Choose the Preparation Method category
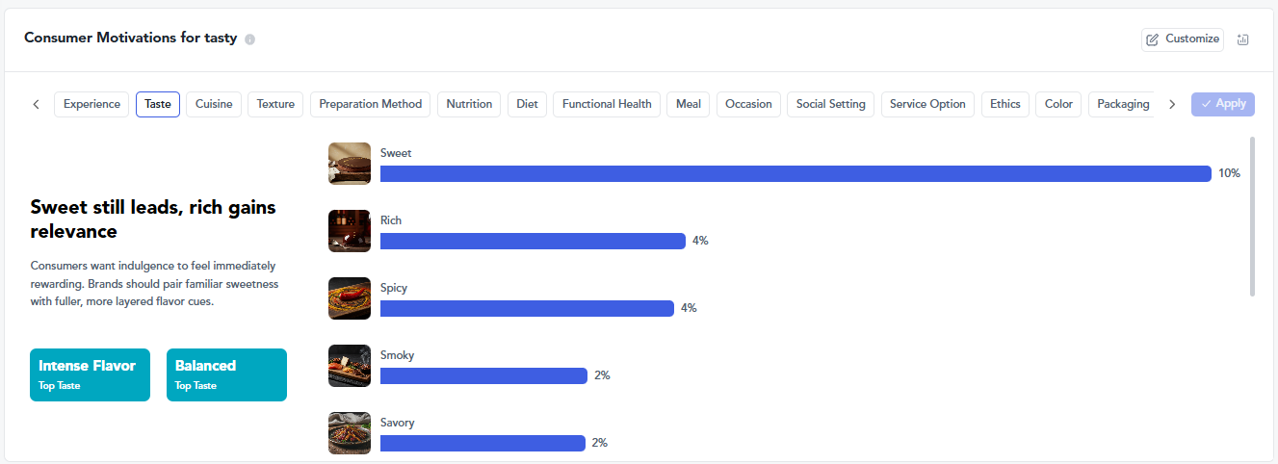1278x464 pixels. [x=371, y=104]
